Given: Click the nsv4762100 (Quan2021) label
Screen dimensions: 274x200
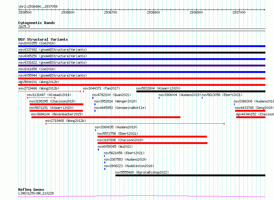Looking at the screenshot, I should click(111, 95).
